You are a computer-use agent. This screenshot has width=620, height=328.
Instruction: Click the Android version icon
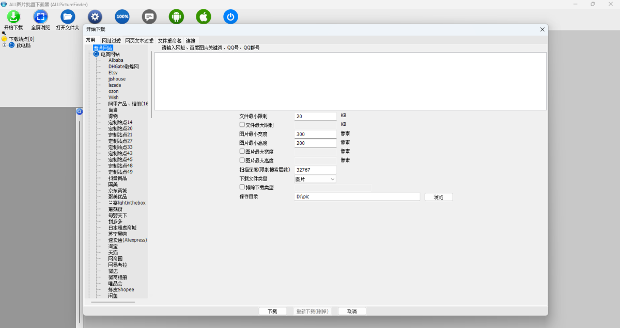[176, 17]
